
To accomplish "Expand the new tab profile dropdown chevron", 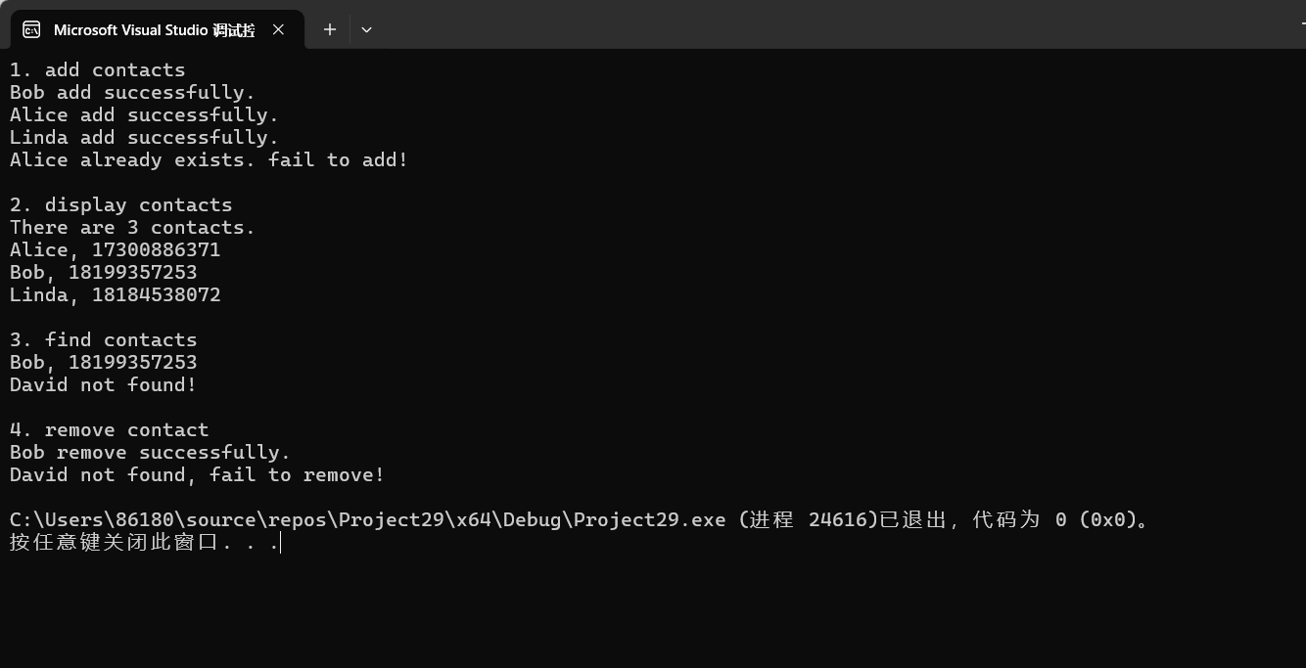I will (x=366, y=29).
